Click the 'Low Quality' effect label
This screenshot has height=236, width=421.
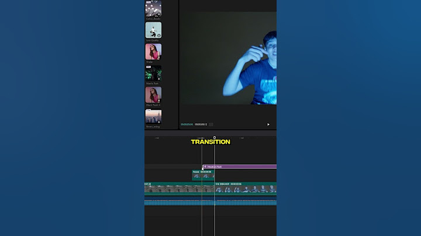click(x=152, y=40)
